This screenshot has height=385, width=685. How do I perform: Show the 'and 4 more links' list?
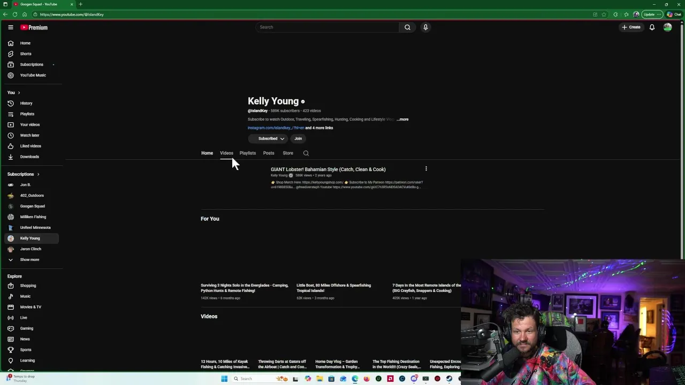pos(319,128)
